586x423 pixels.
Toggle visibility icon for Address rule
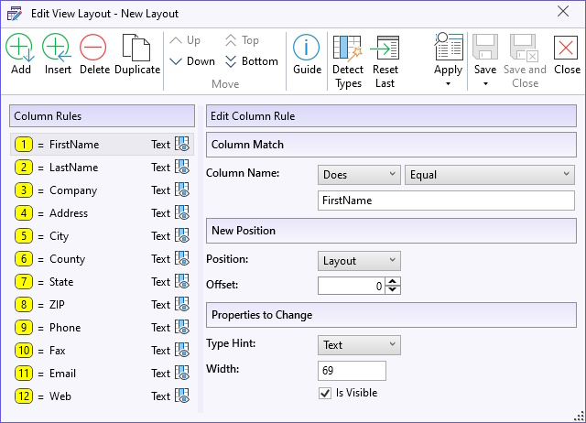point(182,212)
